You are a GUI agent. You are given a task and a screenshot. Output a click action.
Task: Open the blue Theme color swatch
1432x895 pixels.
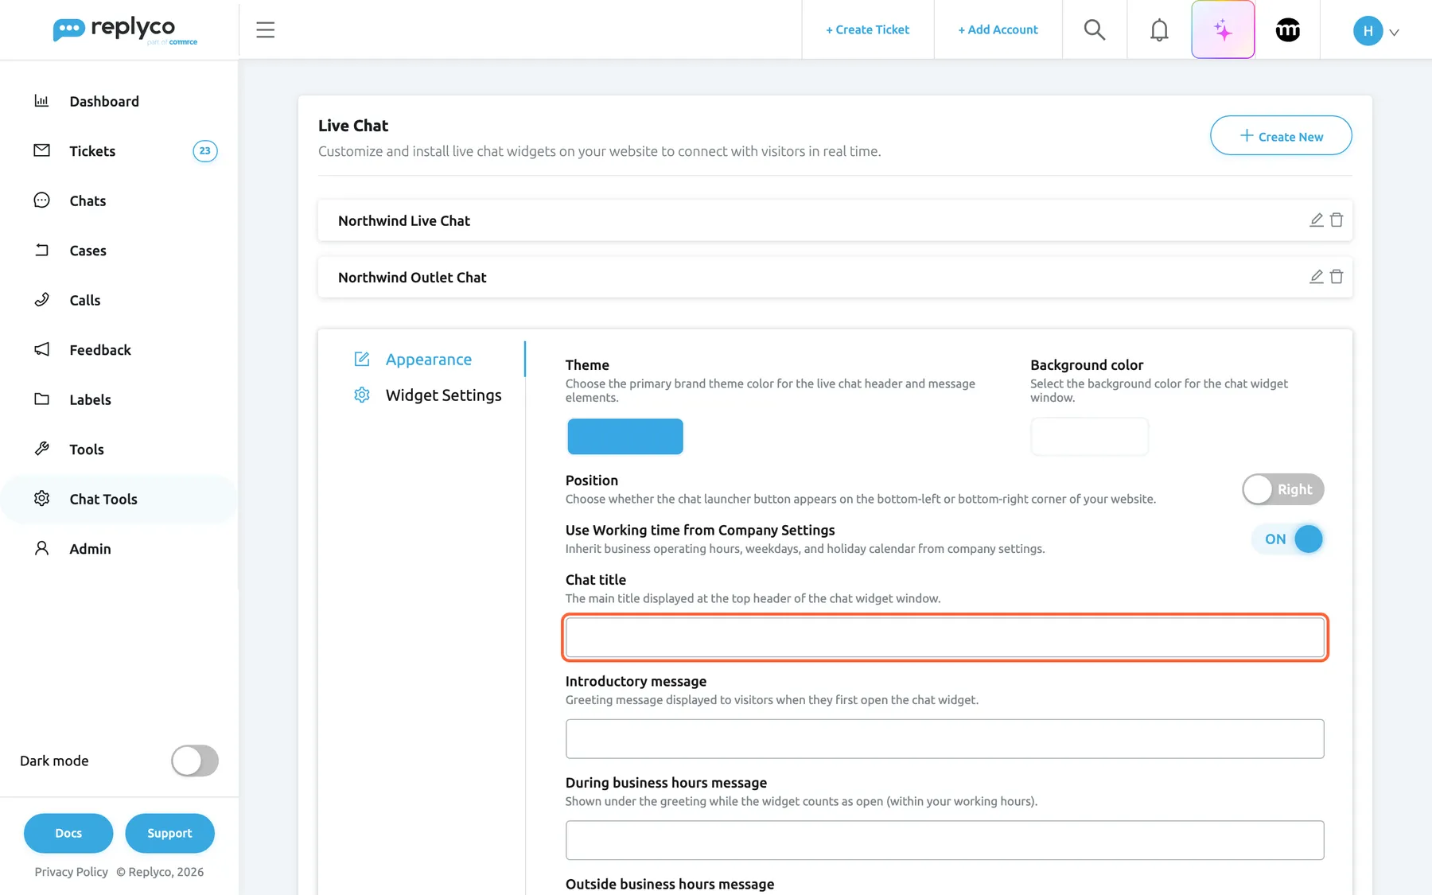(x=625, y=436)
